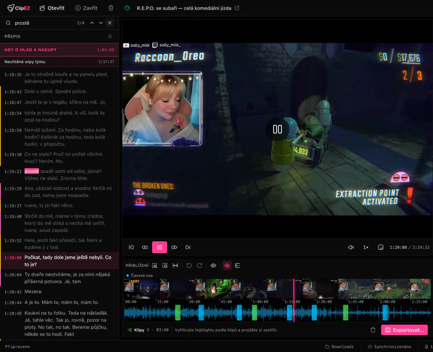Toggle timeline list layout icon
433x352 pixels.
point(238,266)
